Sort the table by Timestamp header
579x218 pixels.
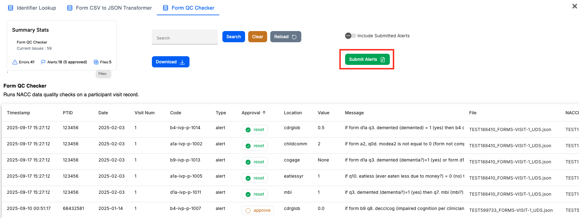pos(18,113)
